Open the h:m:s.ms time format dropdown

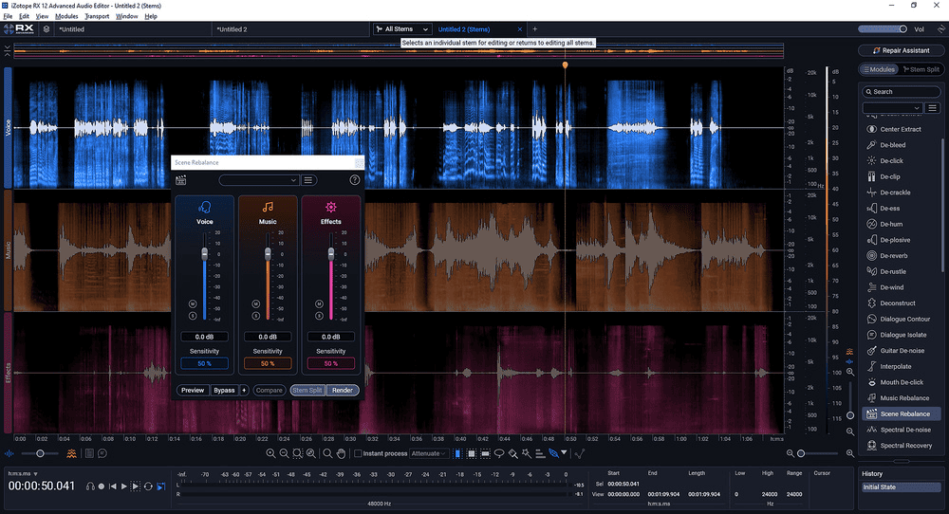pos(23,473)
